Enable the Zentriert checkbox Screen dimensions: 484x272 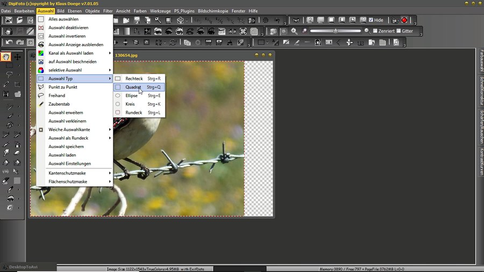point(375,31)
